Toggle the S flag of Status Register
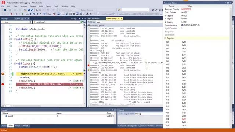 (x=189, y=25)
